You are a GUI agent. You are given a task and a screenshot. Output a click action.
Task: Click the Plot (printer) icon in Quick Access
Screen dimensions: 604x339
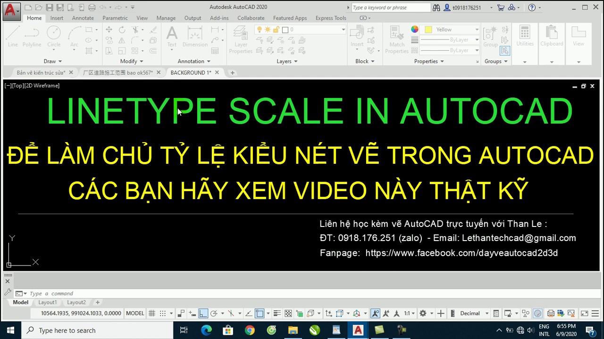(x=92, y=8)
